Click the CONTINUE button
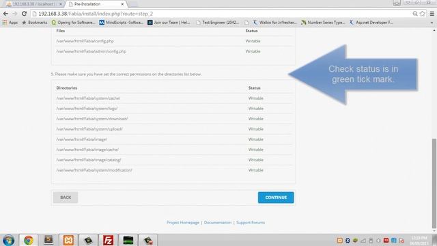Viewport: 437px width, 246px height. pos(276,197)
